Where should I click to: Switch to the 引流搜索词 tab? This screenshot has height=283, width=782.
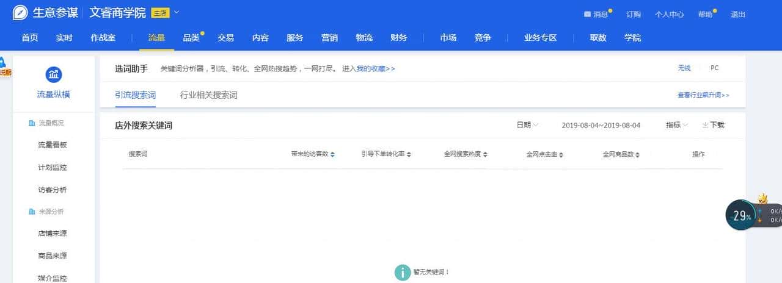pos(135,95)
